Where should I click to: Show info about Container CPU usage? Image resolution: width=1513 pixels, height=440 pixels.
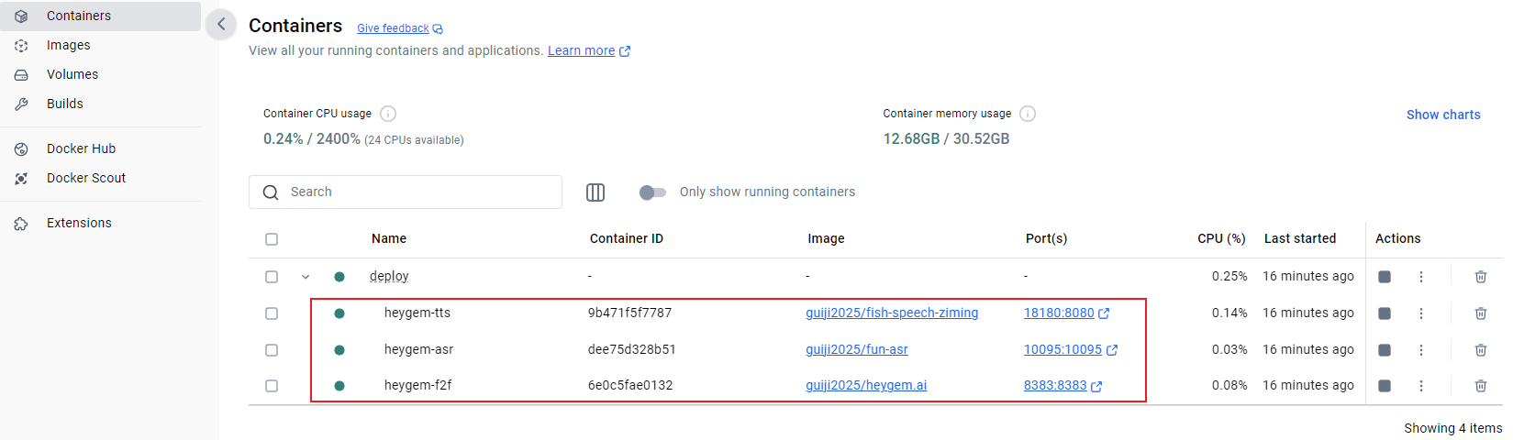pos(388,114)
